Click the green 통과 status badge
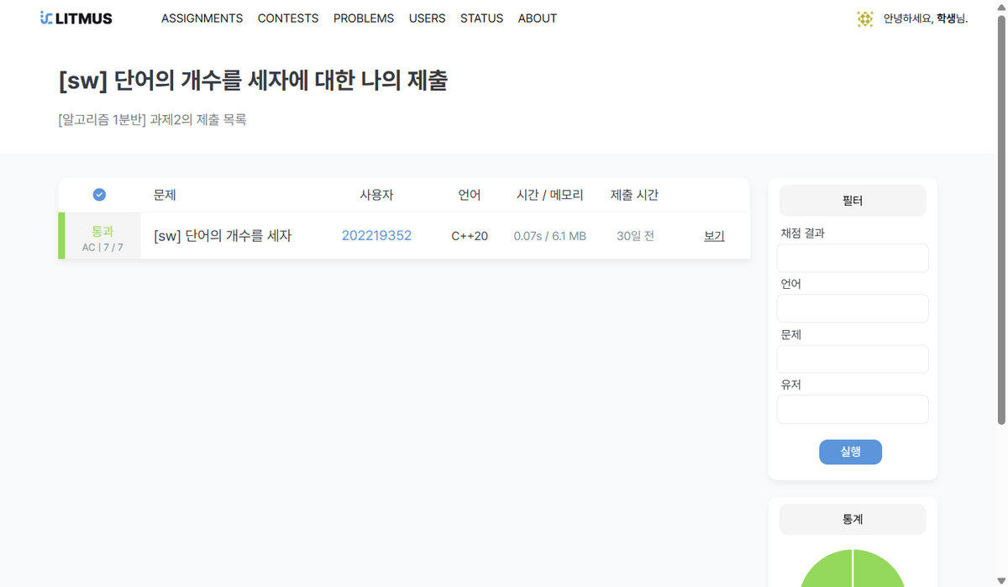 102,231
